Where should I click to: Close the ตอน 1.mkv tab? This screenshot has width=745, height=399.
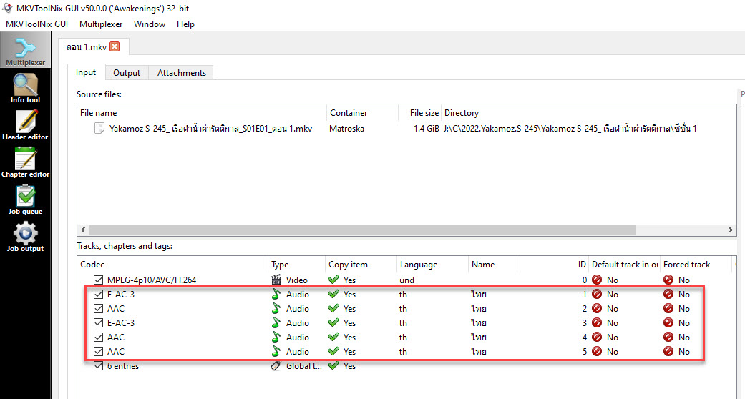click(115, 46)
